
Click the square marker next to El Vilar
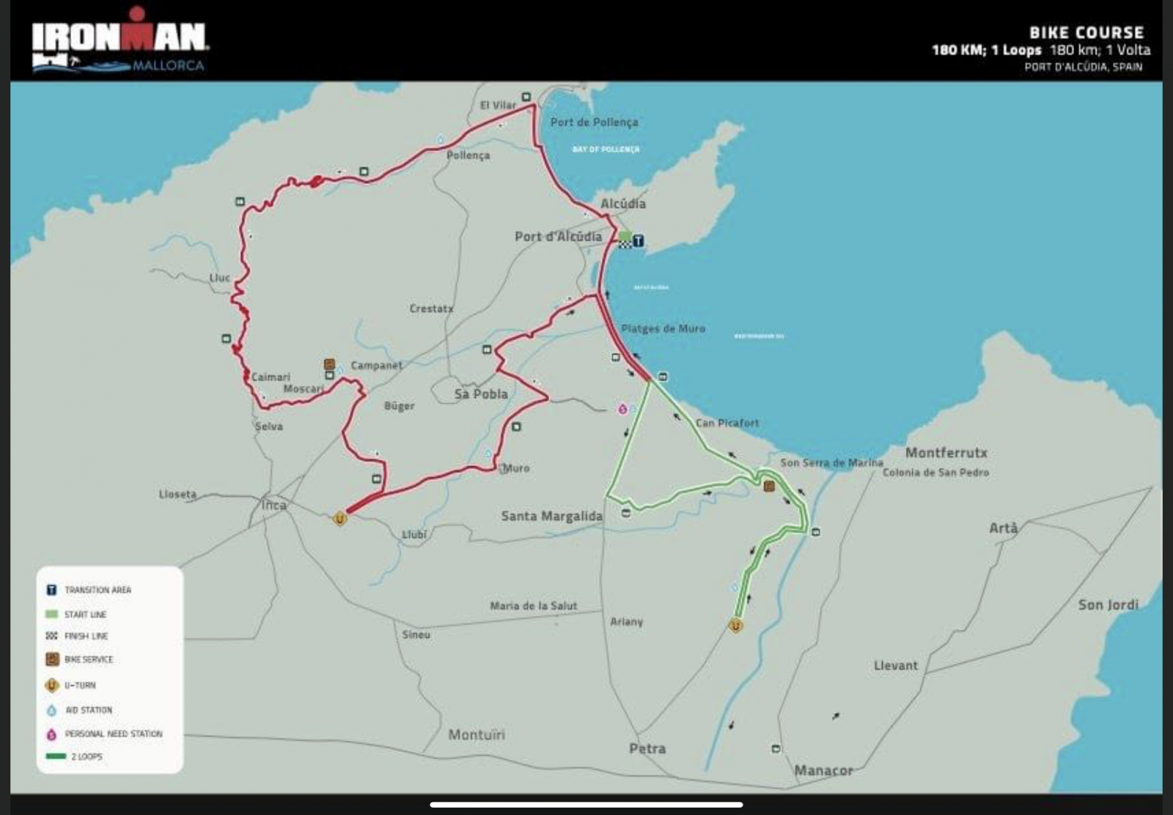pyautogui.click(x=526, y=97)
